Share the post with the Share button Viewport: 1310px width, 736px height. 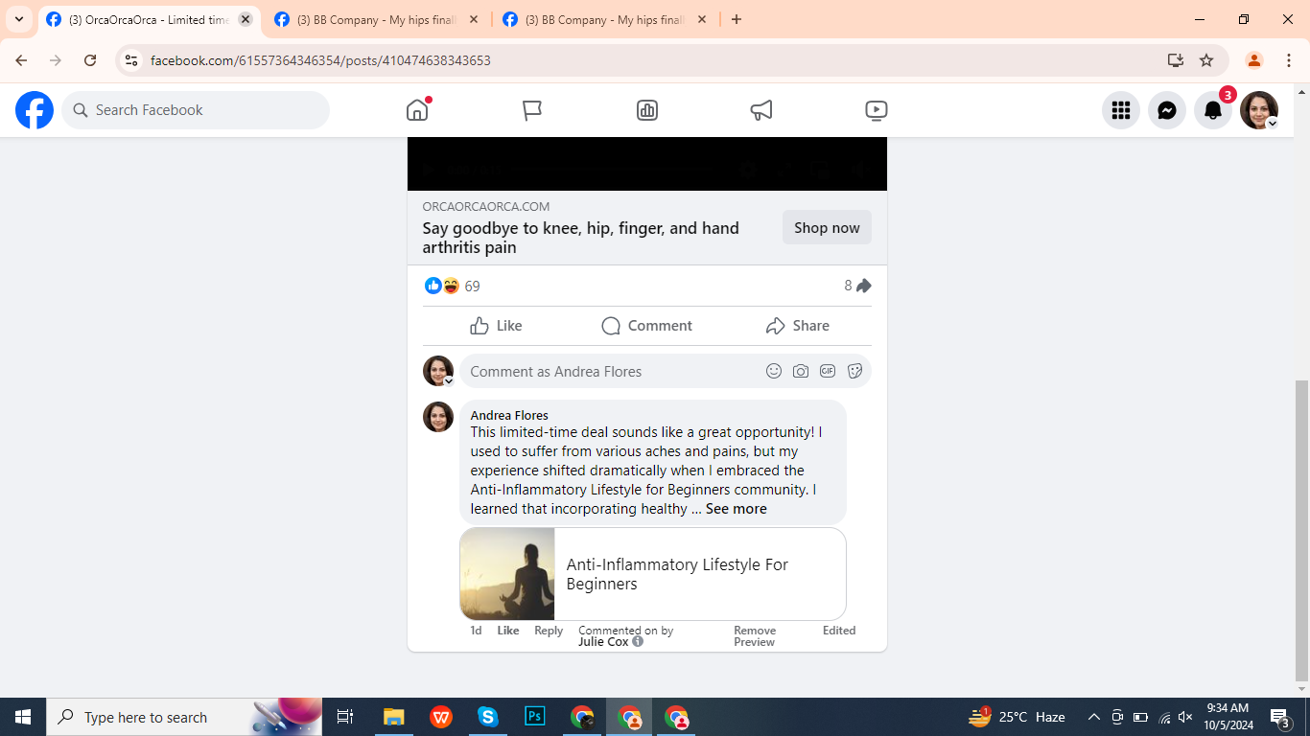click(798, 326)
